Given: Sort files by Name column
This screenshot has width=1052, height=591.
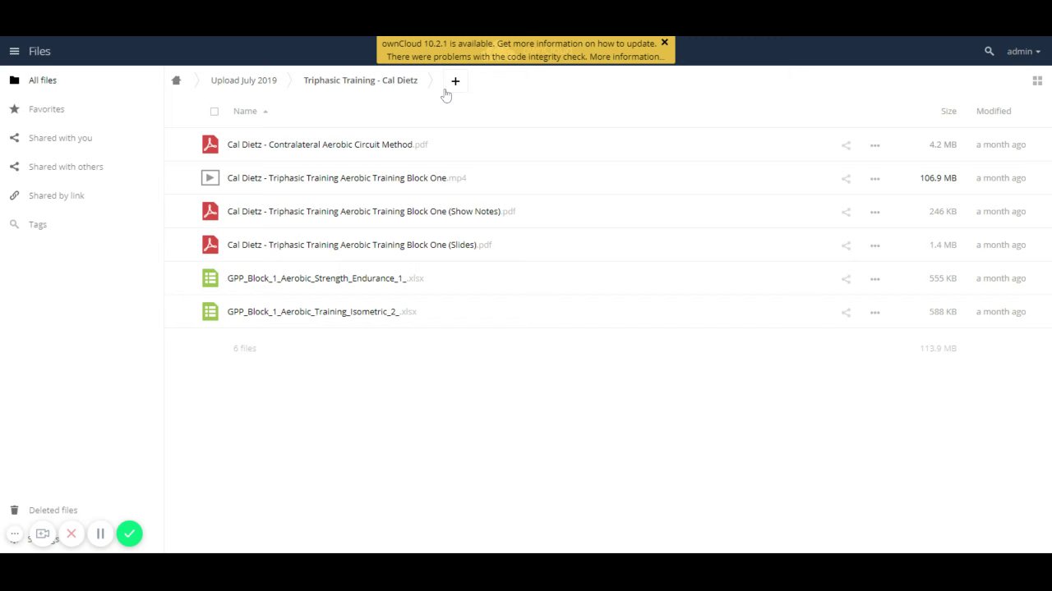Looking at the screenshot, I should click(x=245, y=111).
